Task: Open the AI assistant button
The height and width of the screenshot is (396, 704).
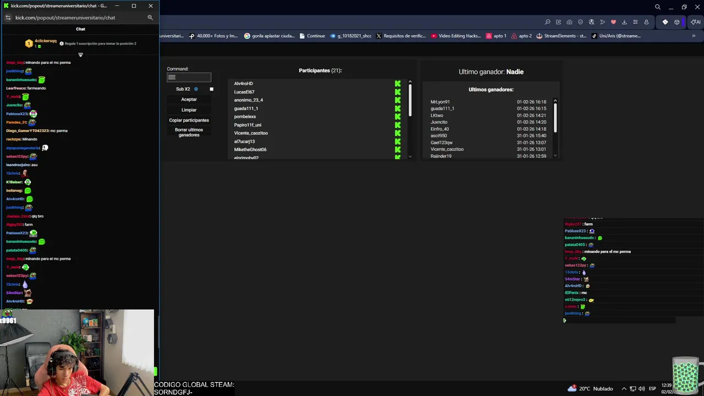Action: 696,22
